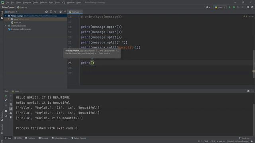The height and width of the screenshot is (143, 255).
Task: Open the Help menu
Action: click(x=78, y=3)
